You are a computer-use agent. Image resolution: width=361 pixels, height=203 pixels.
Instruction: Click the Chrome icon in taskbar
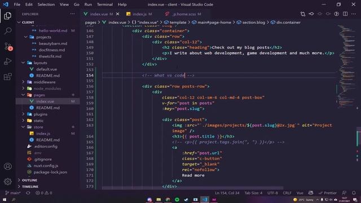(x=168, y=200)
